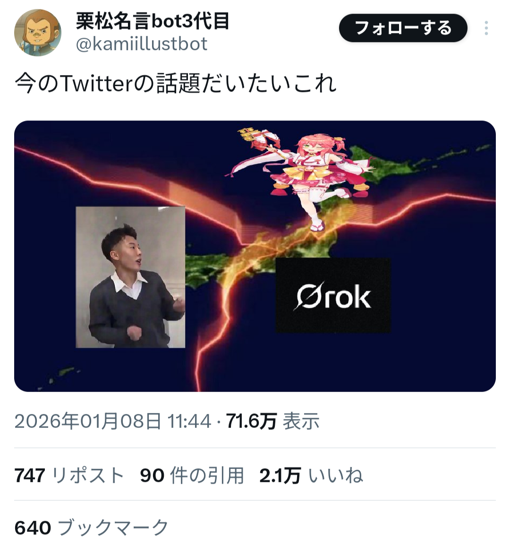The width and height of the screenshot is (510, 551).
Task: Click the リポスト label text
Action: click(x=88, y=475)
